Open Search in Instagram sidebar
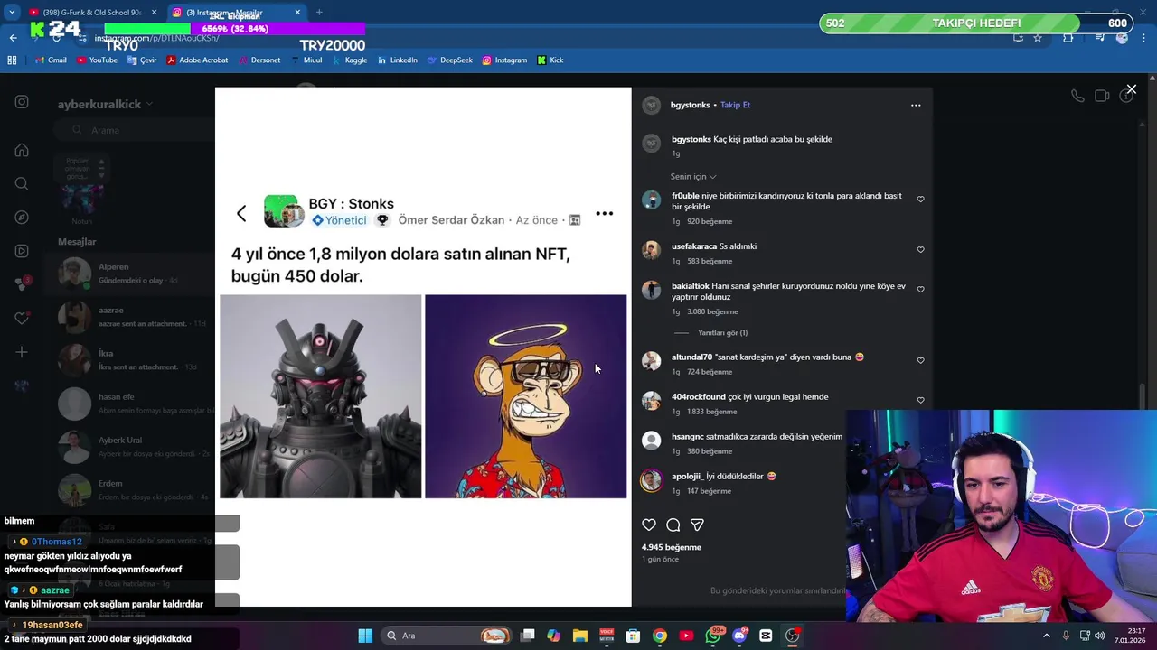 tap(22, 183)
